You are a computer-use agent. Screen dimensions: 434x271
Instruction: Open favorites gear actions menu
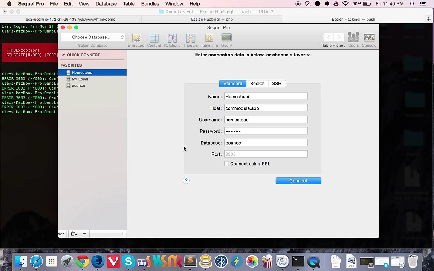click(61, 234)
